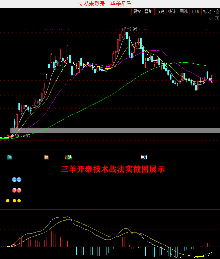Screen dimensions: 220x259
Task: Click the yellow dot signal indicator
Action: [13, 201]
